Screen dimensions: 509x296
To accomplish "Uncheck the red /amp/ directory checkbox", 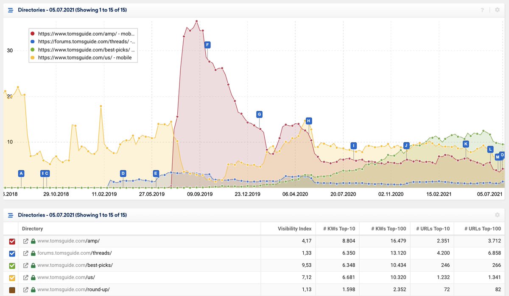I will tap(12, 241).
